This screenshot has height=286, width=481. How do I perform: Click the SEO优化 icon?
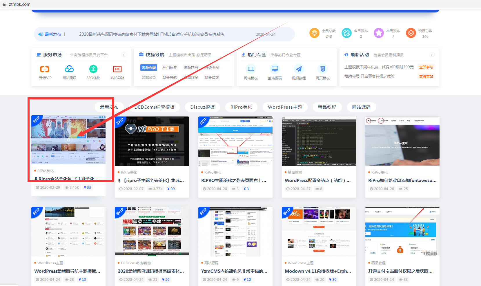pos(93,70)
